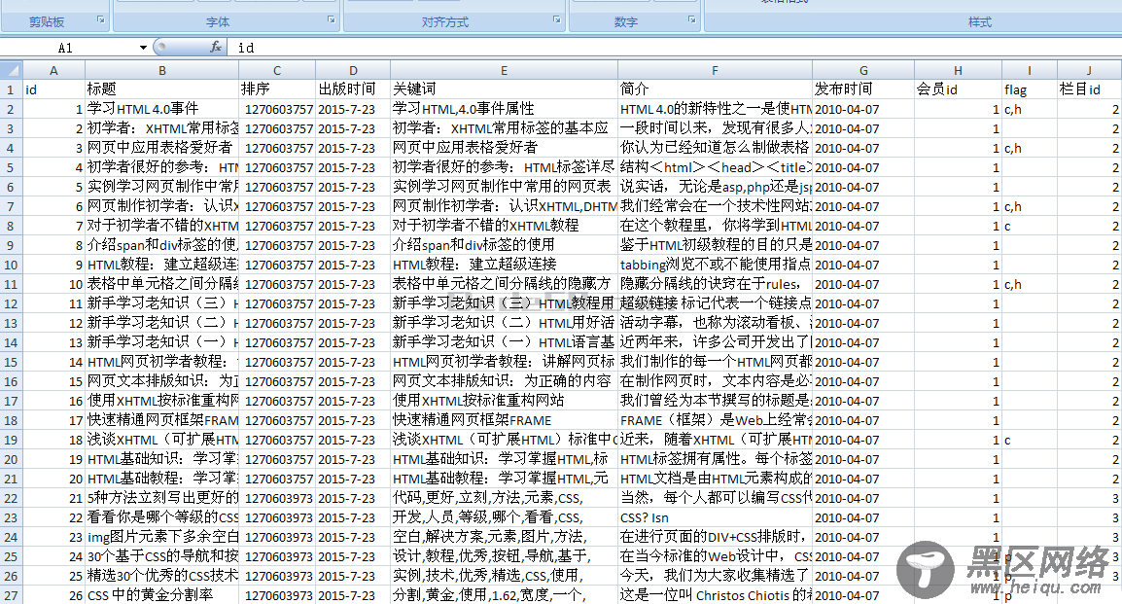Select cell CSS? Isn in column F
Viewport: 1122px width, 604px height.
[x=715, y=517]
